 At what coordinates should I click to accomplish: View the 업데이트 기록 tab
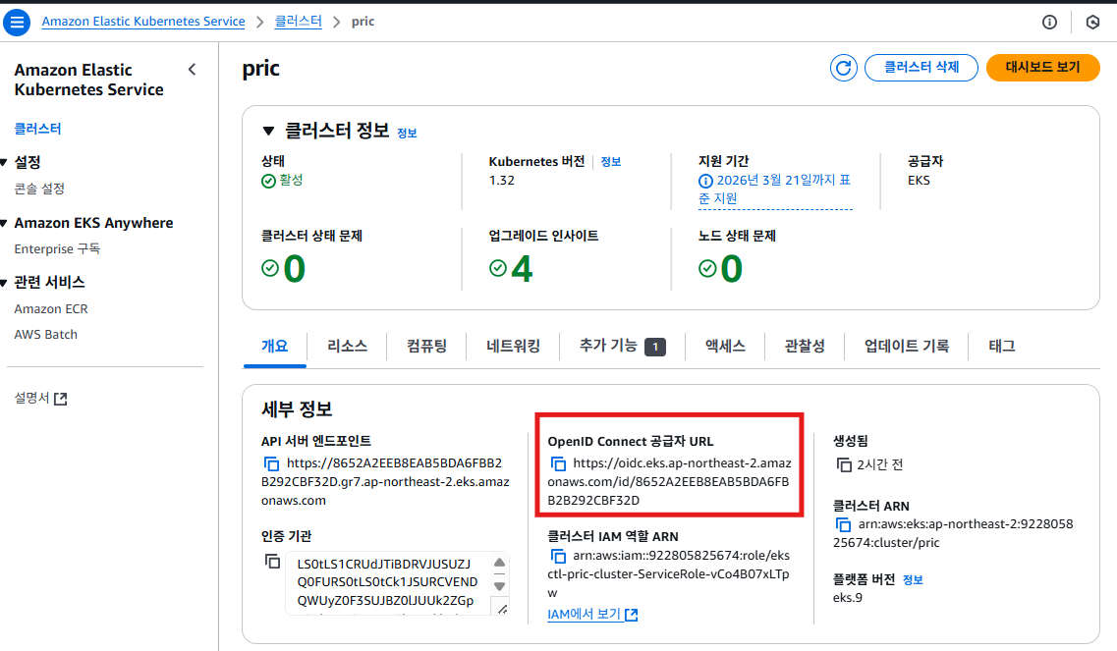coord(906,347)
